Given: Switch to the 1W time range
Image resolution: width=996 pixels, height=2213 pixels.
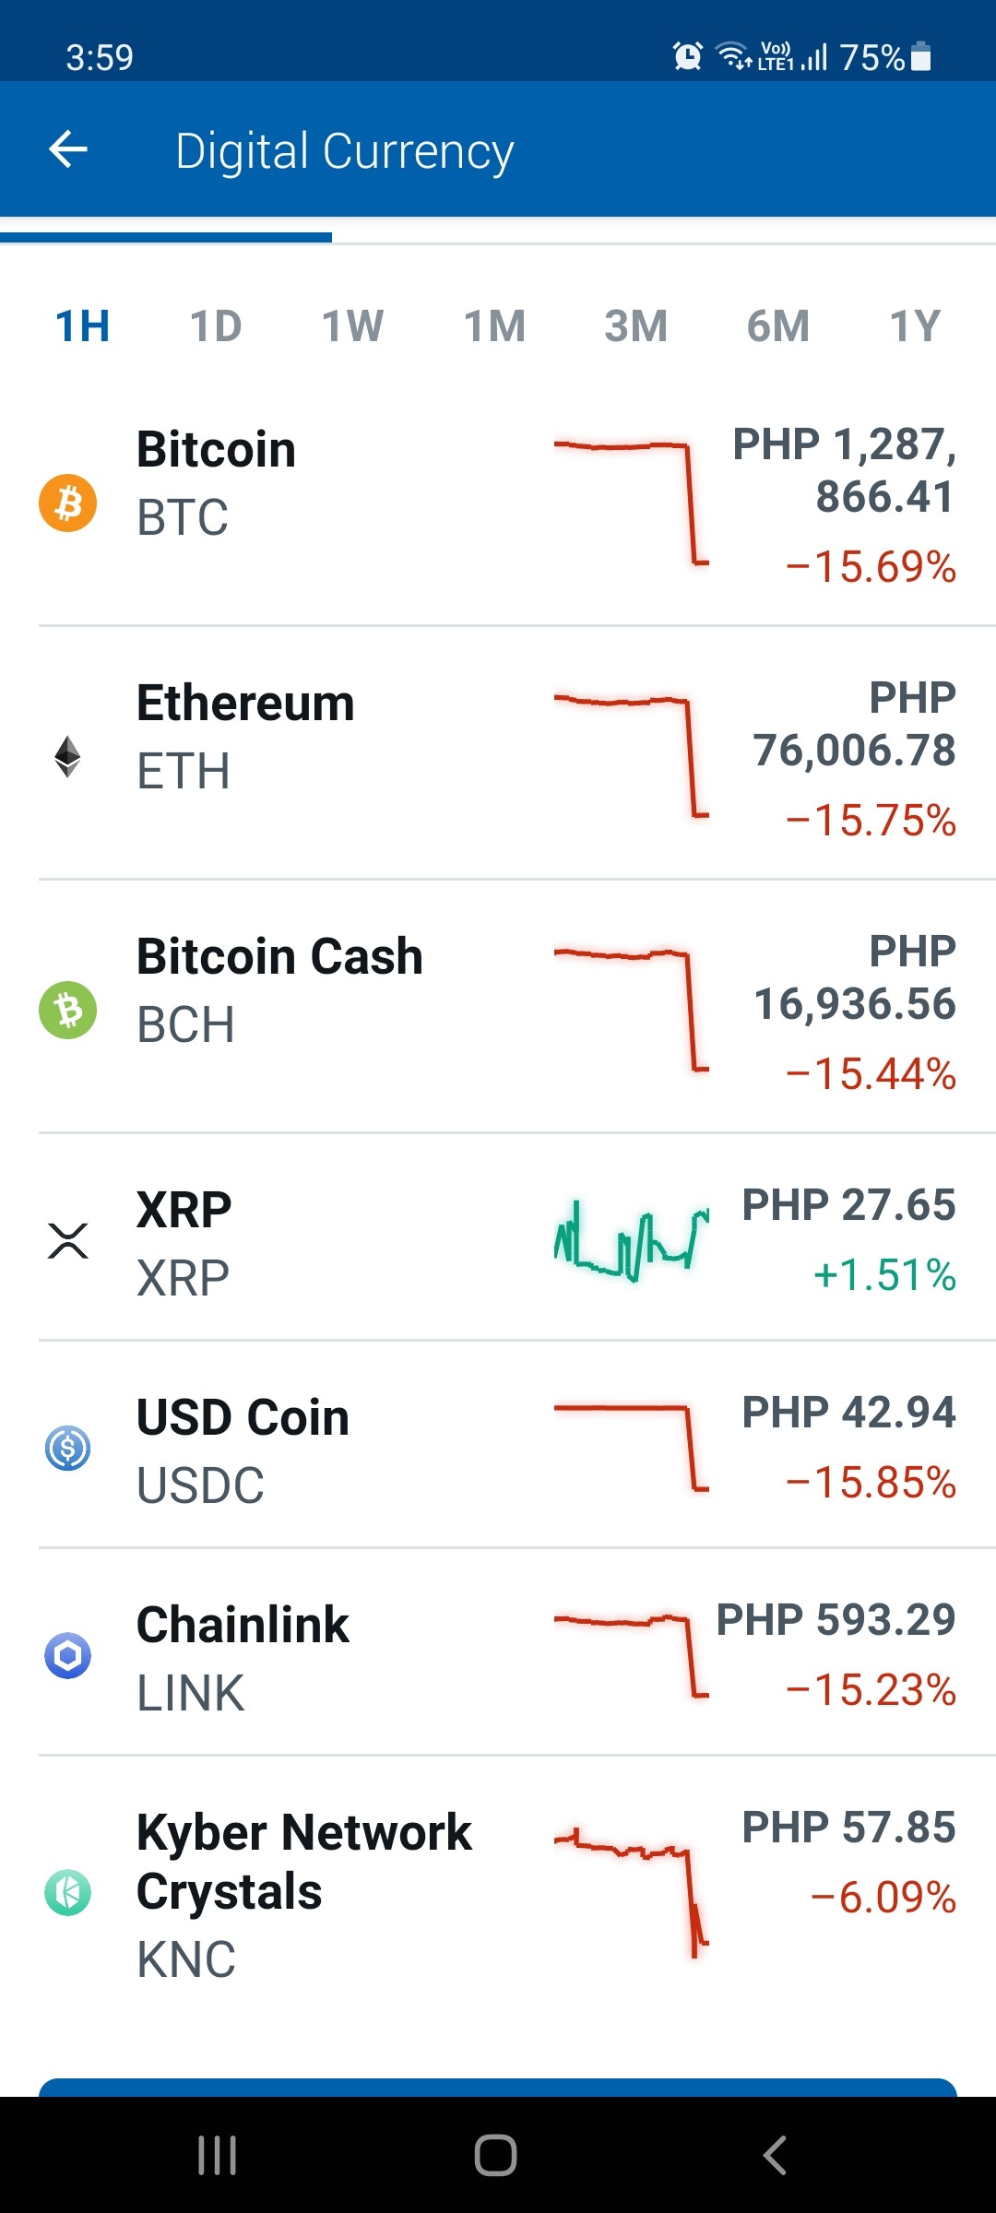Looking at the screenshot, I should 352,326.
